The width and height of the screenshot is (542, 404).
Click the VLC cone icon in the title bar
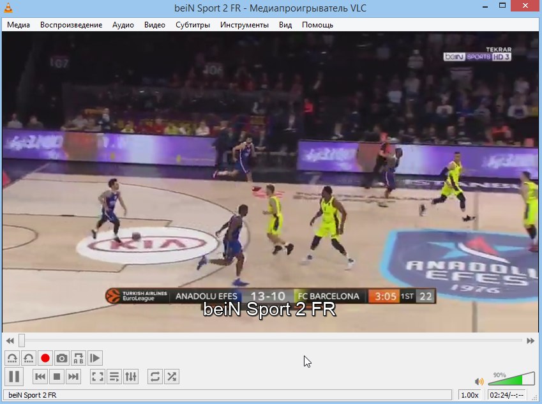[8, 8]
